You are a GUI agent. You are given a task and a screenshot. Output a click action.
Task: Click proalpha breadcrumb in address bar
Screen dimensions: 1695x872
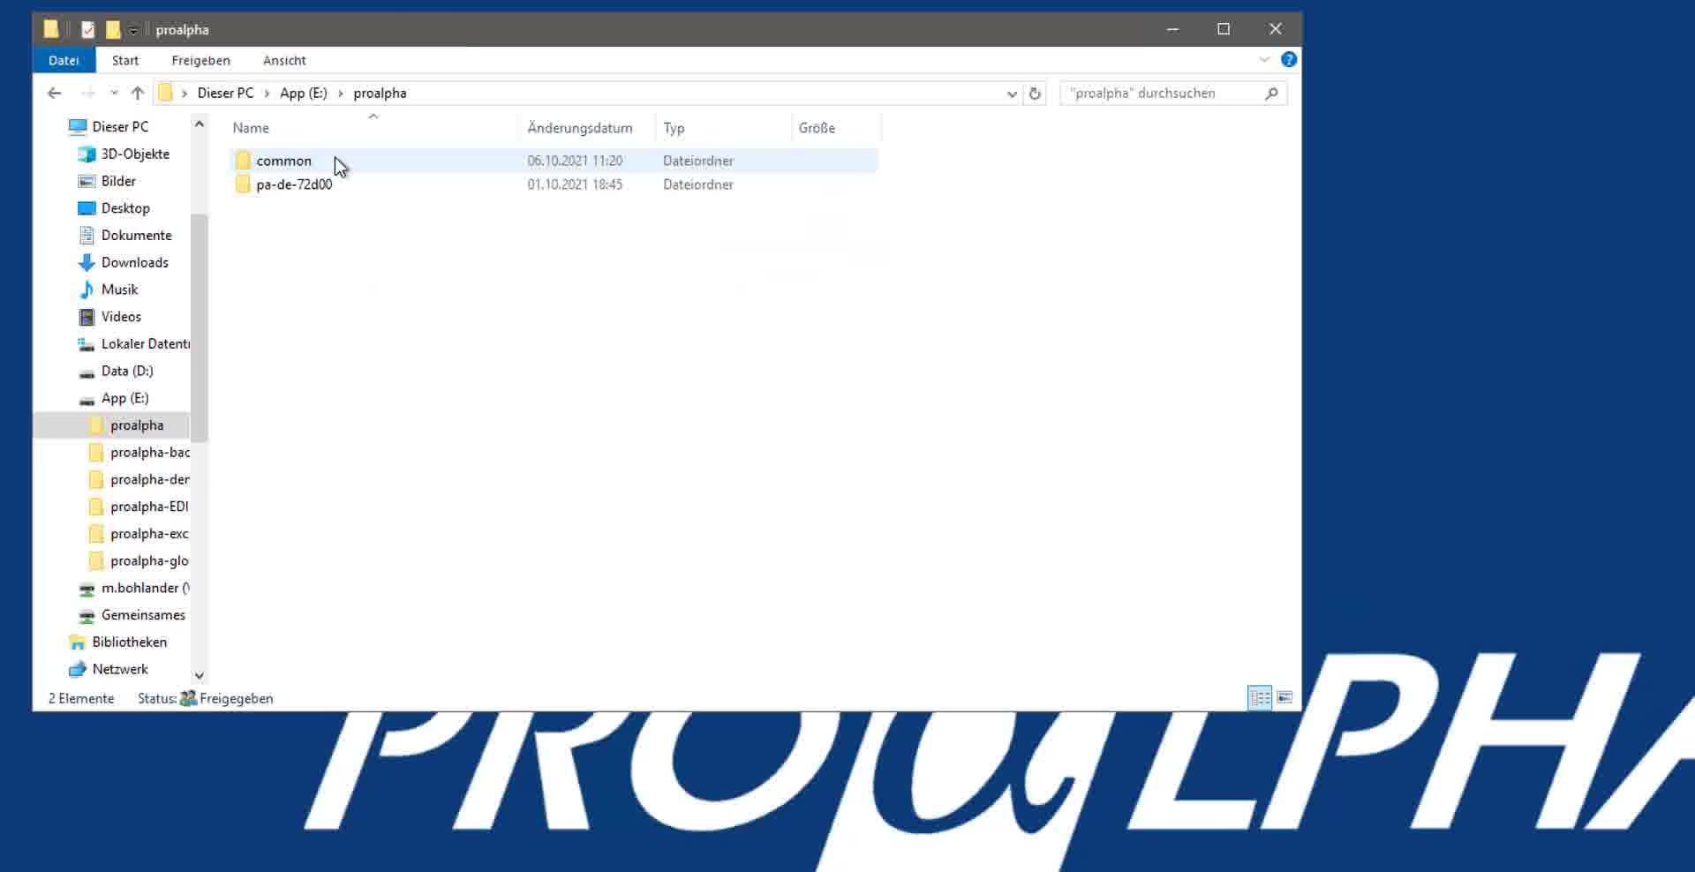coord(380,93)
